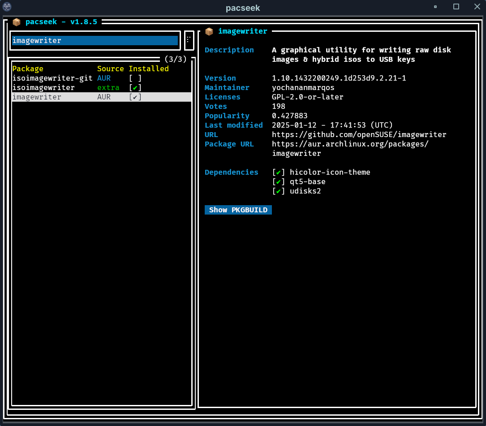
Task: Close the pacseek window
Action: coord(477,7)
